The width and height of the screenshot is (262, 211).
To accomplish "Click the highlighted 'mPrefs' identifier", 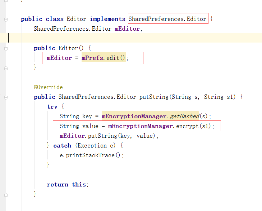I will [x=92, y=58].
